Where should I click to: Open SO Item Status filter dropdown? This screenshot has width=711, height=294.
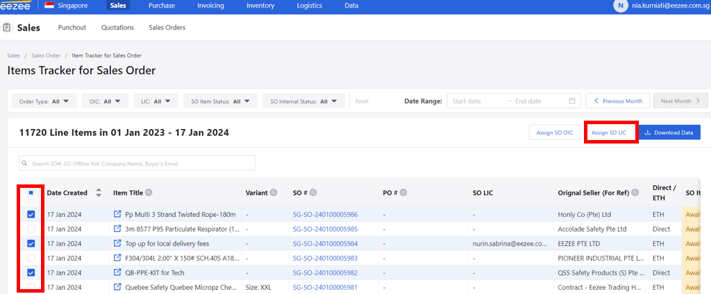tap(220, 101)
